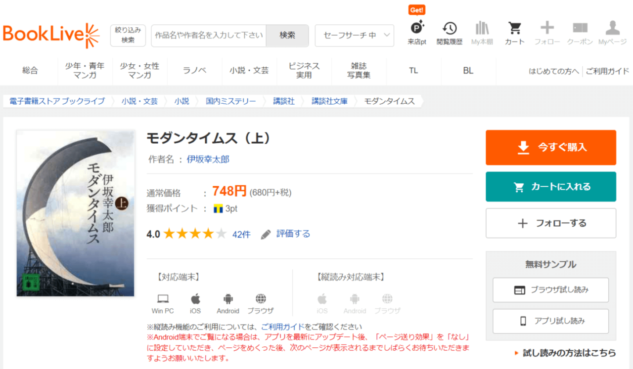Click the star rating display
This screenshot has height=369, width=633.
[195, 234]
